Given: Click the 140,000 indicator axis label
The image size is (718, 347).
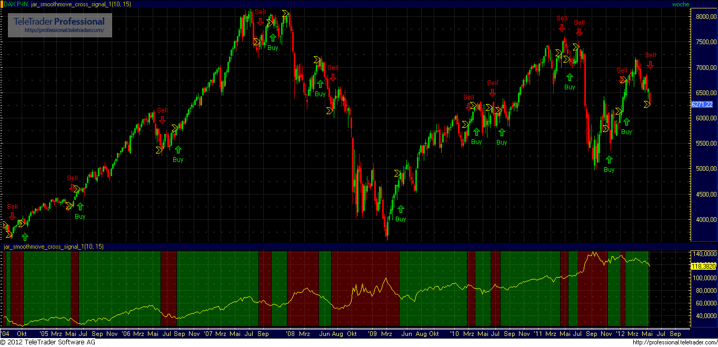Looking at the screenshot, I should coord(704,253).
